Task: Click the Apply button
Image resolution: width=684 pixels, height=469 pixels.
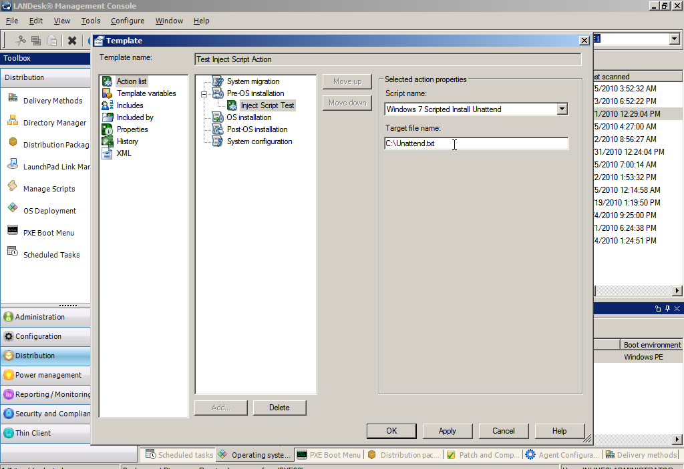Action: tap(447, 430)
